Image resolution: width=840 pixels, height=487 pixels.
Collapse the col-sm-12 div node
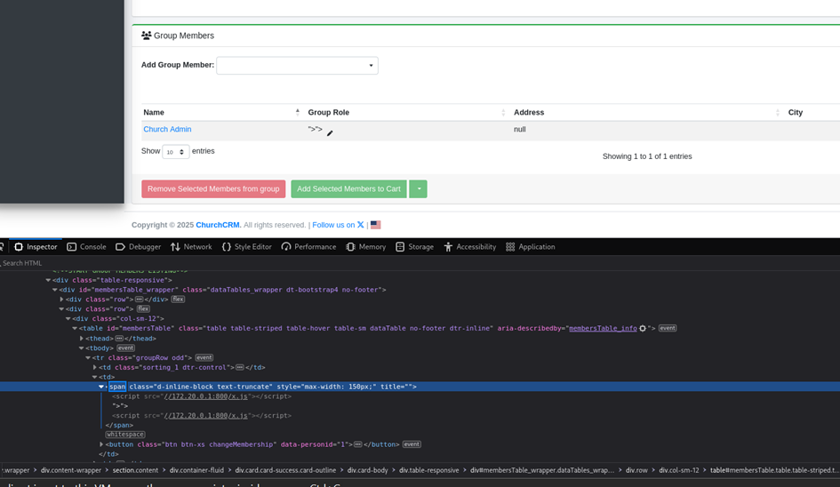pyautogui.click(x=68, y=319)
